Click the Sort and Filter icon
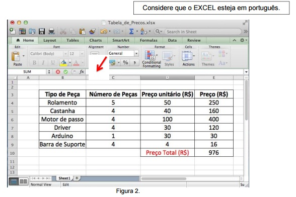 pyautogui.click(x=143, y=31)
